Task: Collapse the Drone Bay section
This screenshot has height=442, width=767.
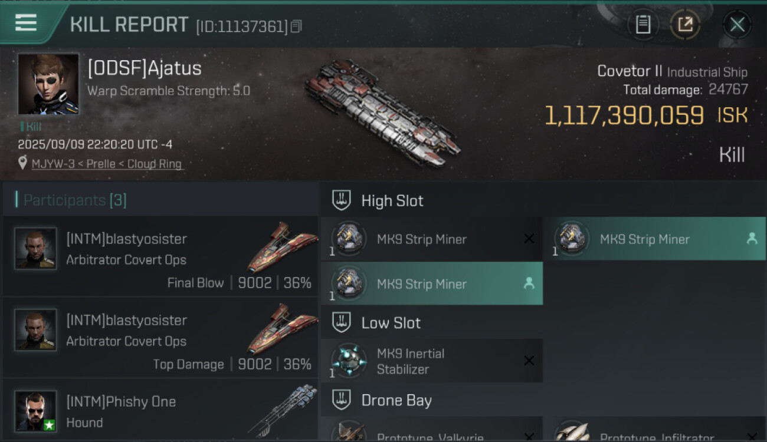Action: coord(396,400)
